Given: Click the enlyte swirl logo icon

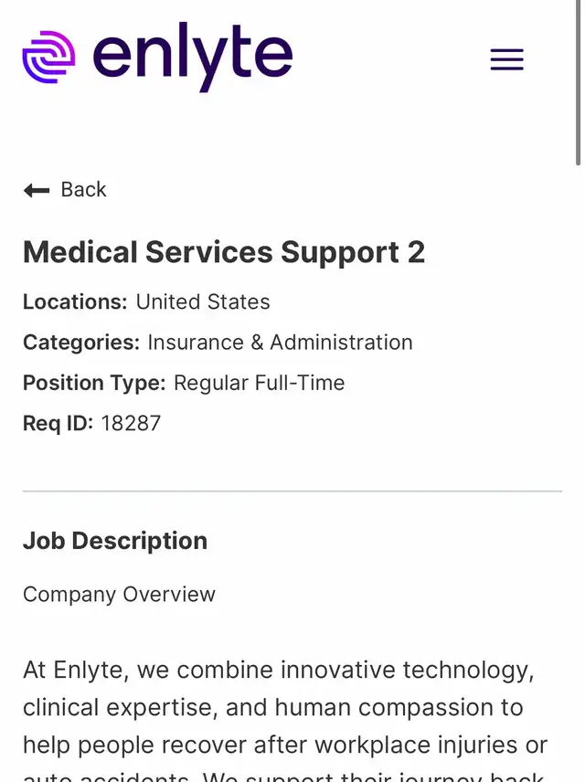Looking at the screenshot, I should (x=48, y=58).
